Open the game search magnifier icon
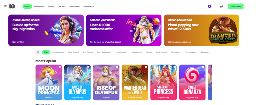Image resolution: width=256 pixels, height=105 pixels. (38, 52)
